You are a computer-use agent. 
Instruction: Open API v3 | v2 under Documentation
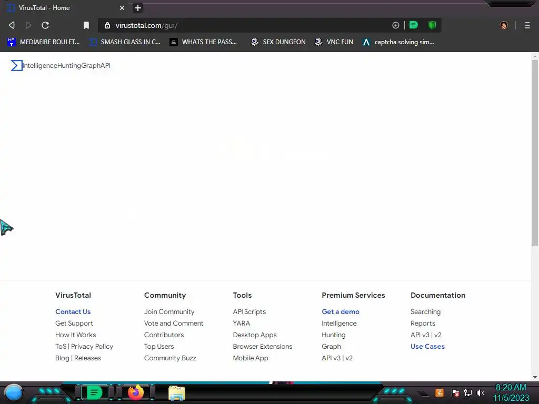(426, 335)
